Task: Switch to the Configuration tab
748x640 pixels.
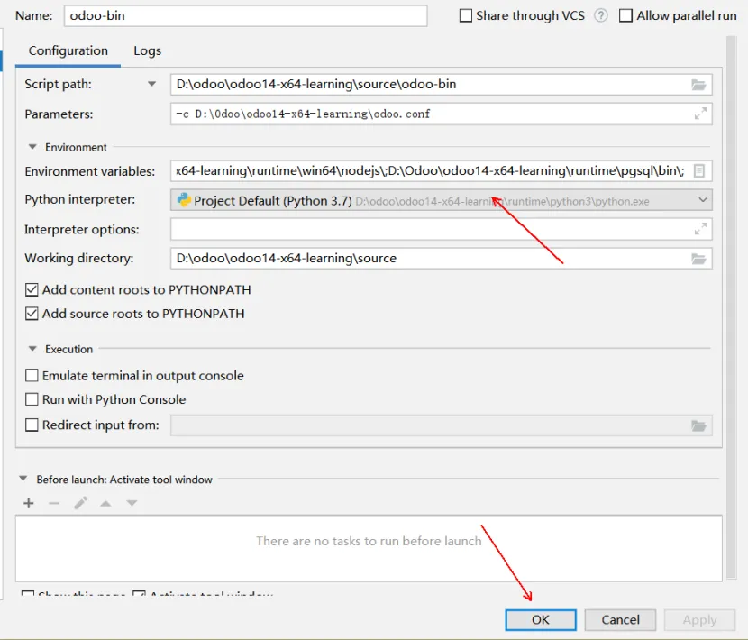Action: point(68,50)
